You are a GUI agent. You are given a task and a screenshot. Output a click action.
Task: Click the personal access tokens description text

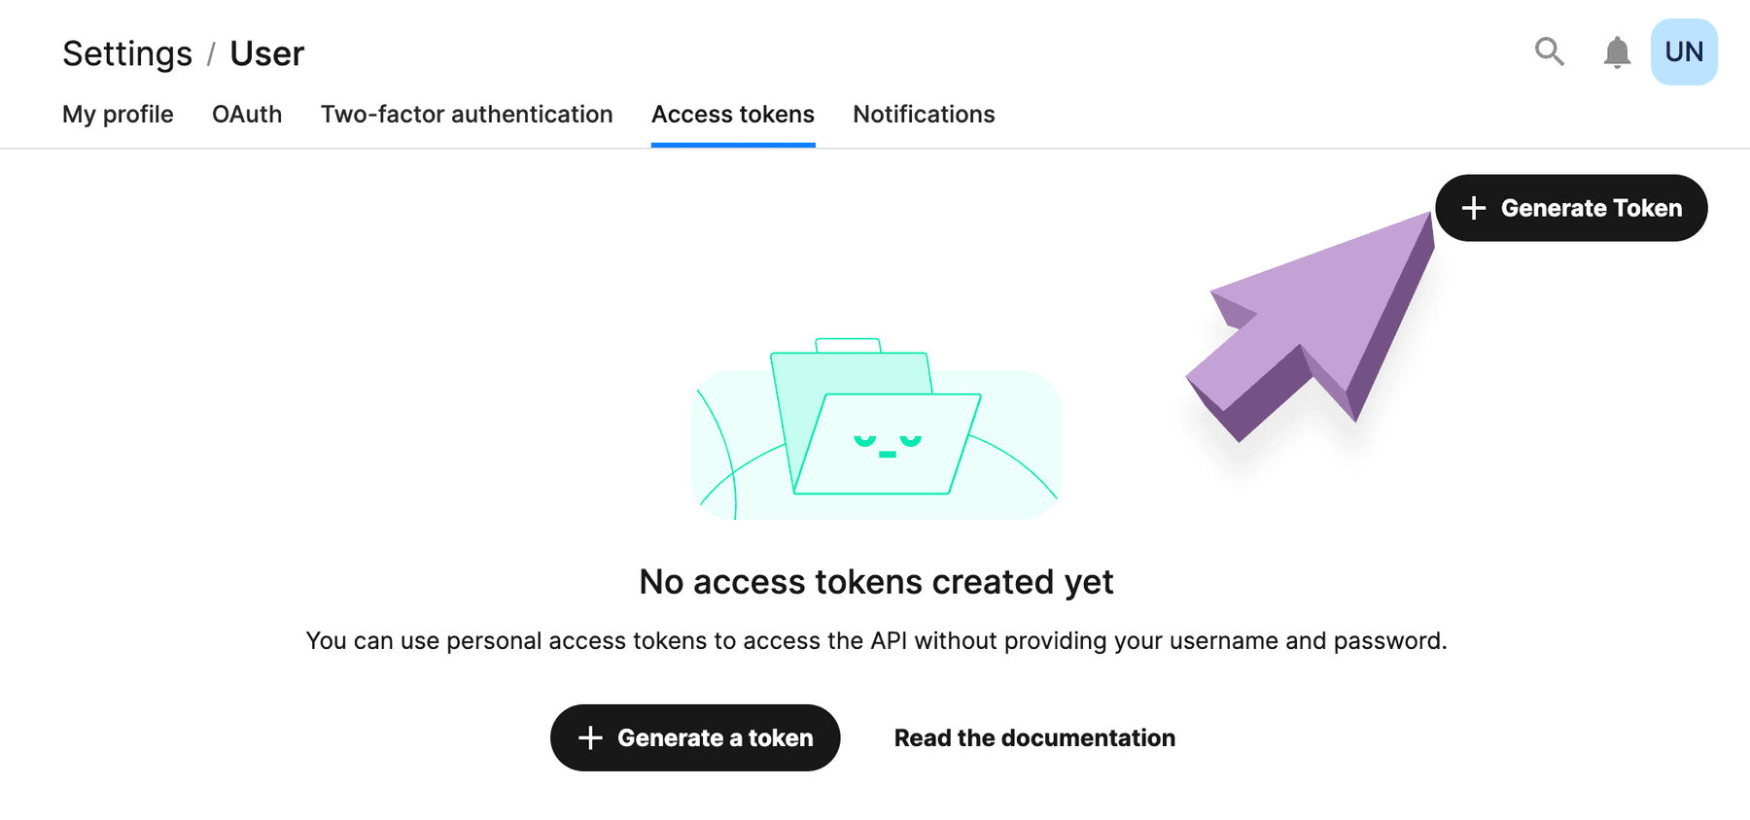tap(876, 641)
